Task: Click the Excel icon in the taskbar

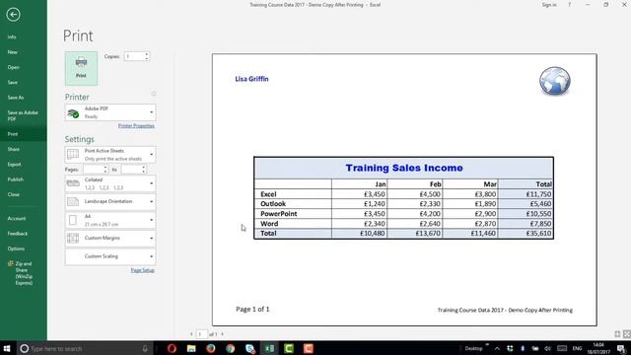Action: point(269,348)
